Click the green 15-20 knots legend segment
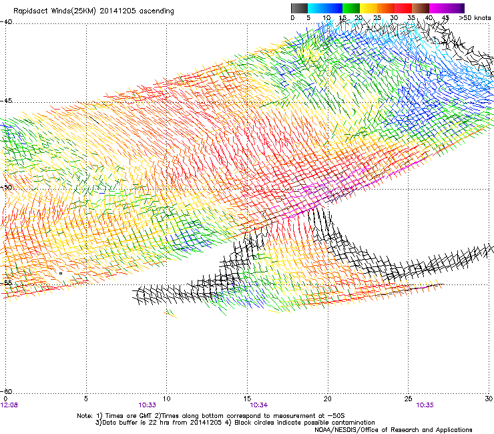The height and width of the screenshot is (434, 494). (x=351, y=8)
